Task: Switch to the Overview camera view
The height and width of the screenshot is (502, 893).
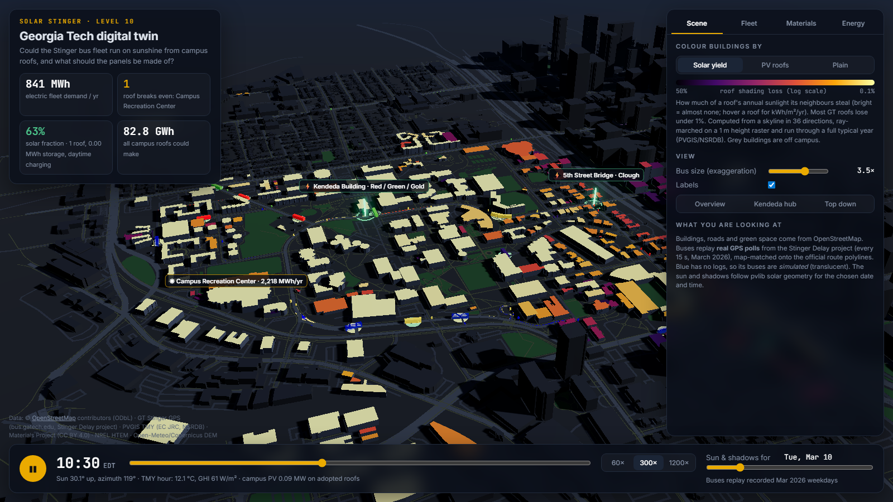Action: point(710,204)
